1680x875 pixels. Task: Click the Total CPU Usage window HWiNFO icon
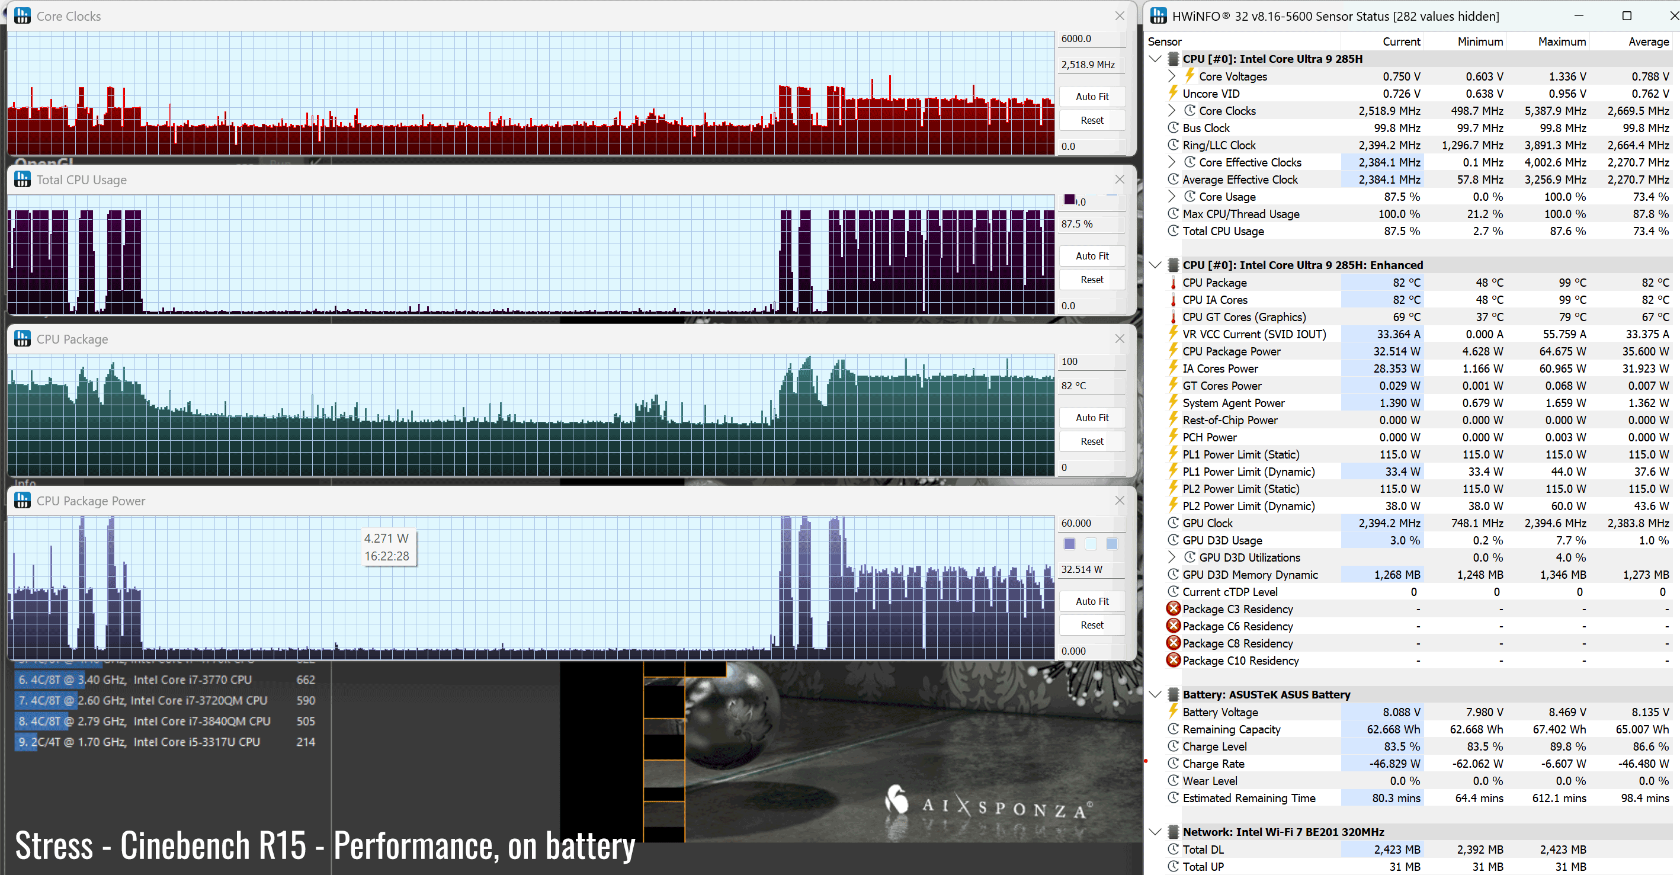22,180
